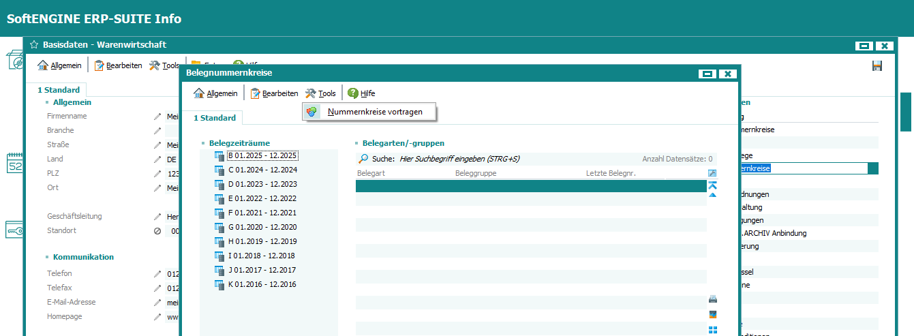Click Allgemein in Basisdaten toolbar

(x=60, y=65)
